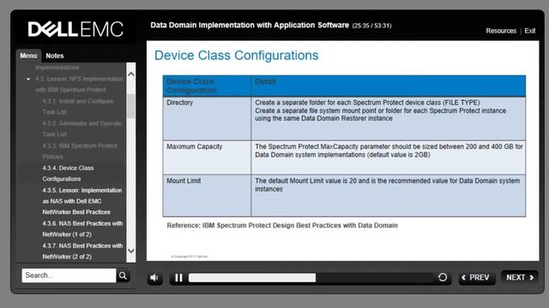549x308 pixels.
Task: Click the Device Class Configuration column header
Action: tap(207, 86)
